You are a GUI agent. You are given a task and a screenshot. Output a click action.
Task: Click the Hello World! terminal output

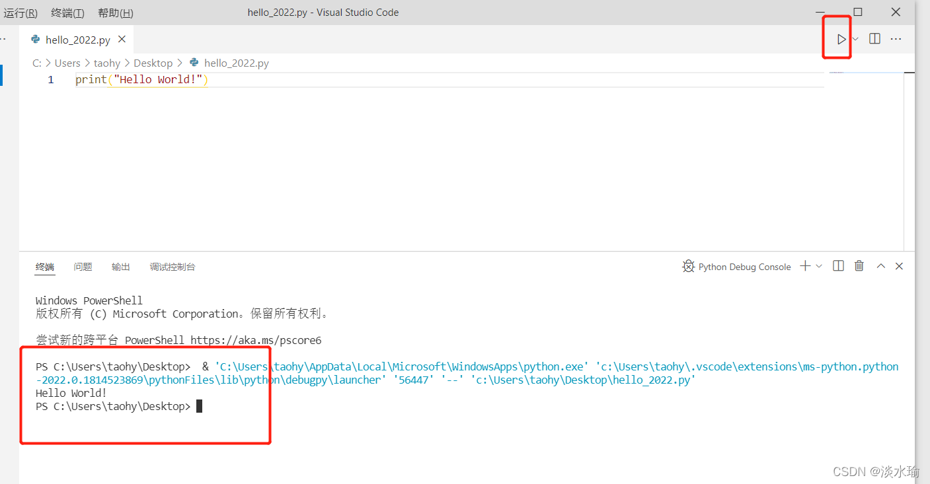pos(71,393)
